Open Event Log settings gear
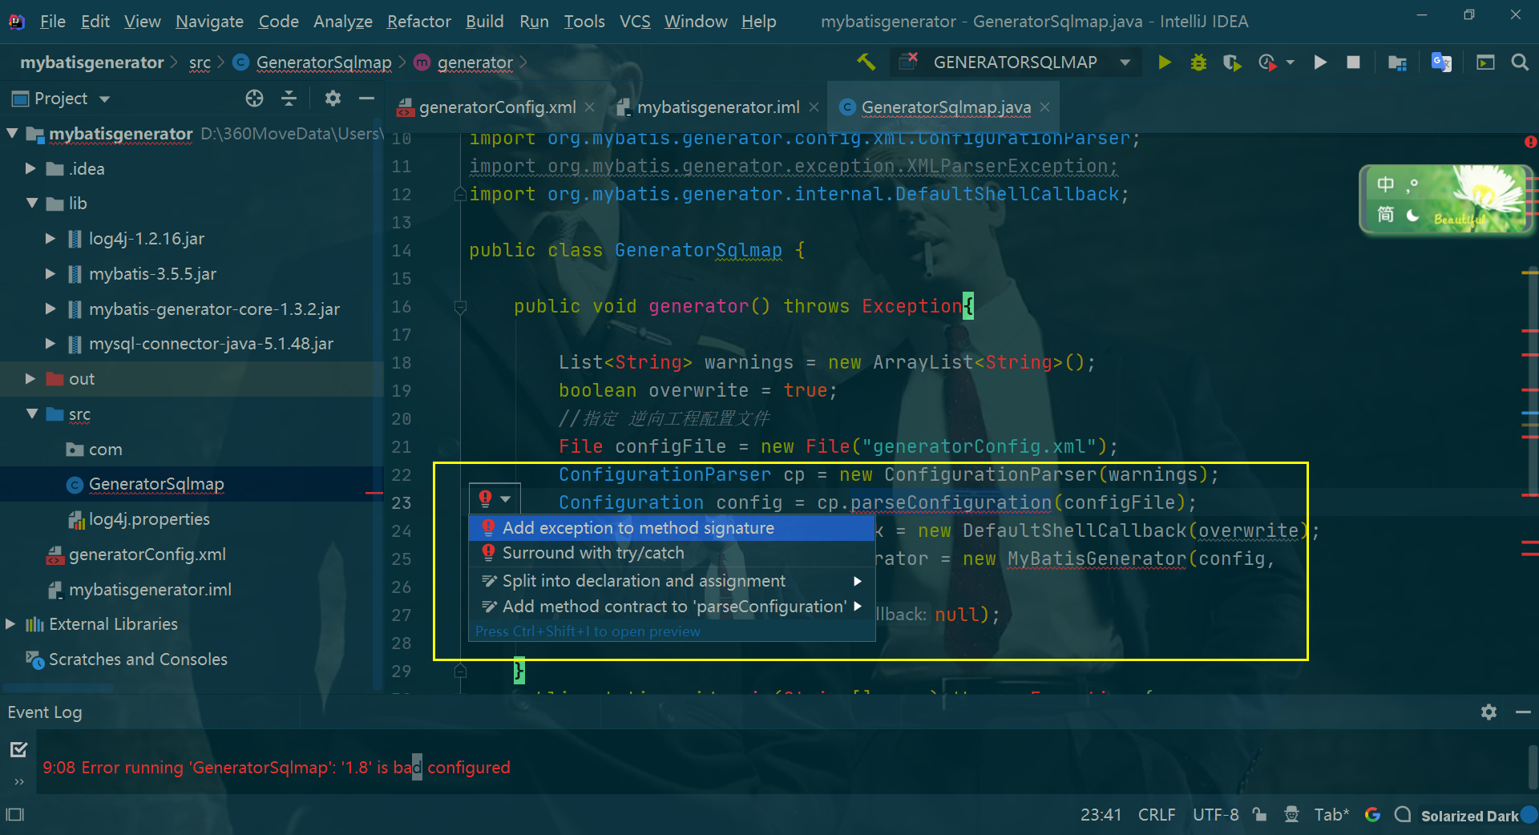1539x835 pixels. [1489, 712]
